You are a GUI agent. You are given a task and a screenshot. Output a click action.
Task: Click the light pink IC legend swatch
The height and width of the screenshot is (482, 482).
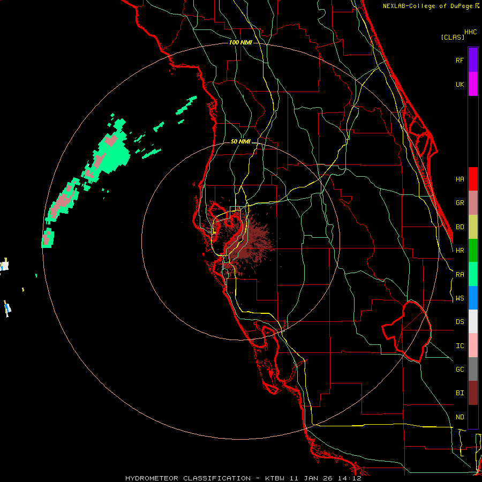point(473,345)
